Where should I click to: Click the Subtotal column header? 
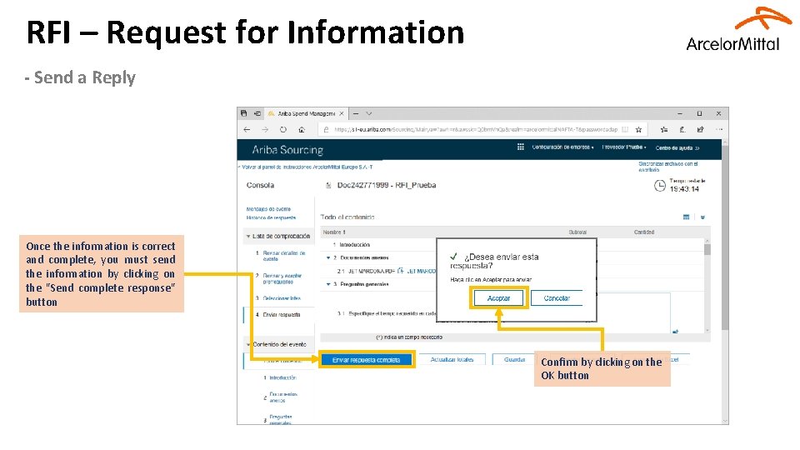point(577,232)
